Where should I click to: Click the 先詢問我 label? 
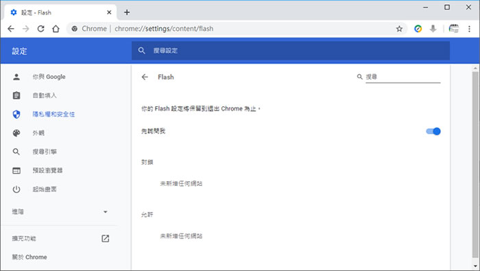coord(153,131)
